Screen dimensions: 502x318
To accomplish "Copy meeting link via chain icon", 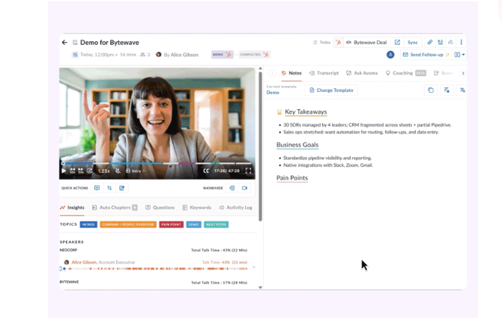I will 429,42.
